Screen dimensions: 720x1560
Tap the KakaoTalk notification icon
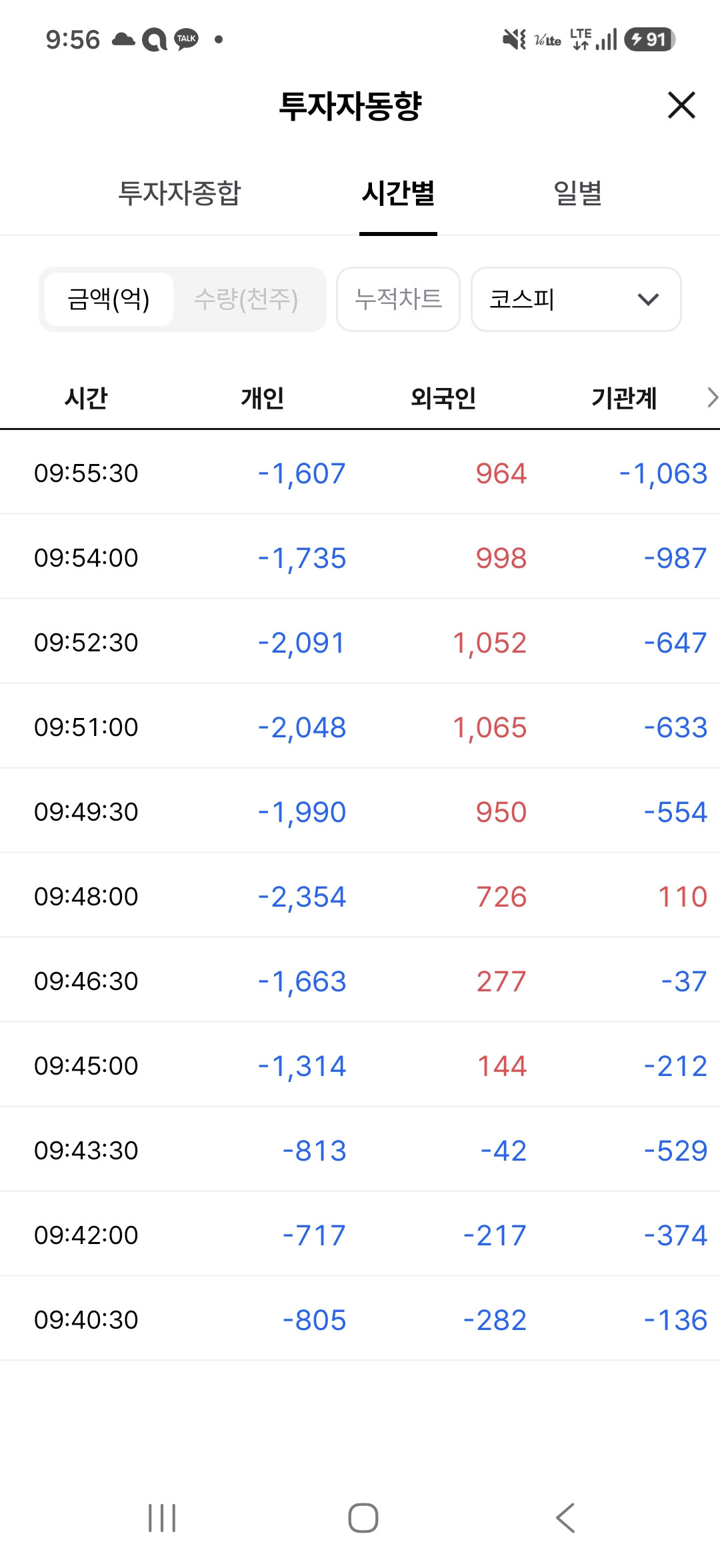[186, 39]
